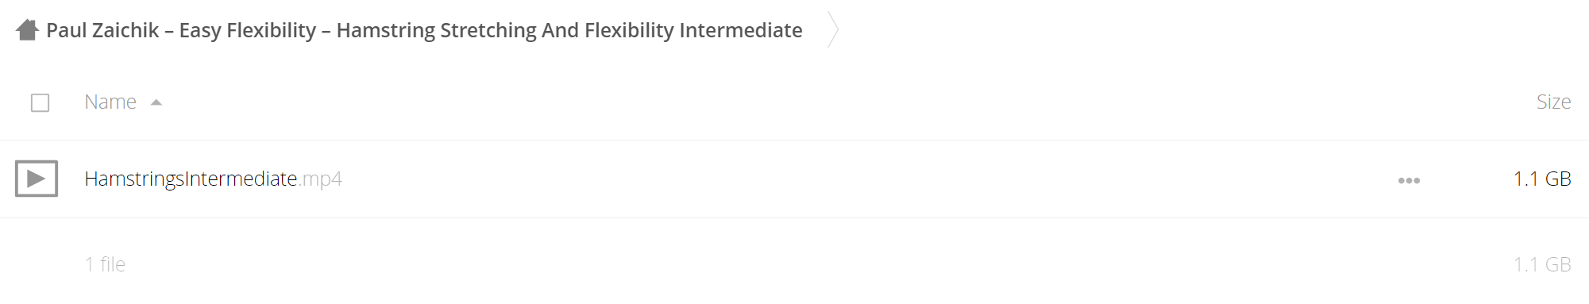The image size is (1589, 304).
Task: Go to the Home folder icon
Action: (x=28, y=30)
